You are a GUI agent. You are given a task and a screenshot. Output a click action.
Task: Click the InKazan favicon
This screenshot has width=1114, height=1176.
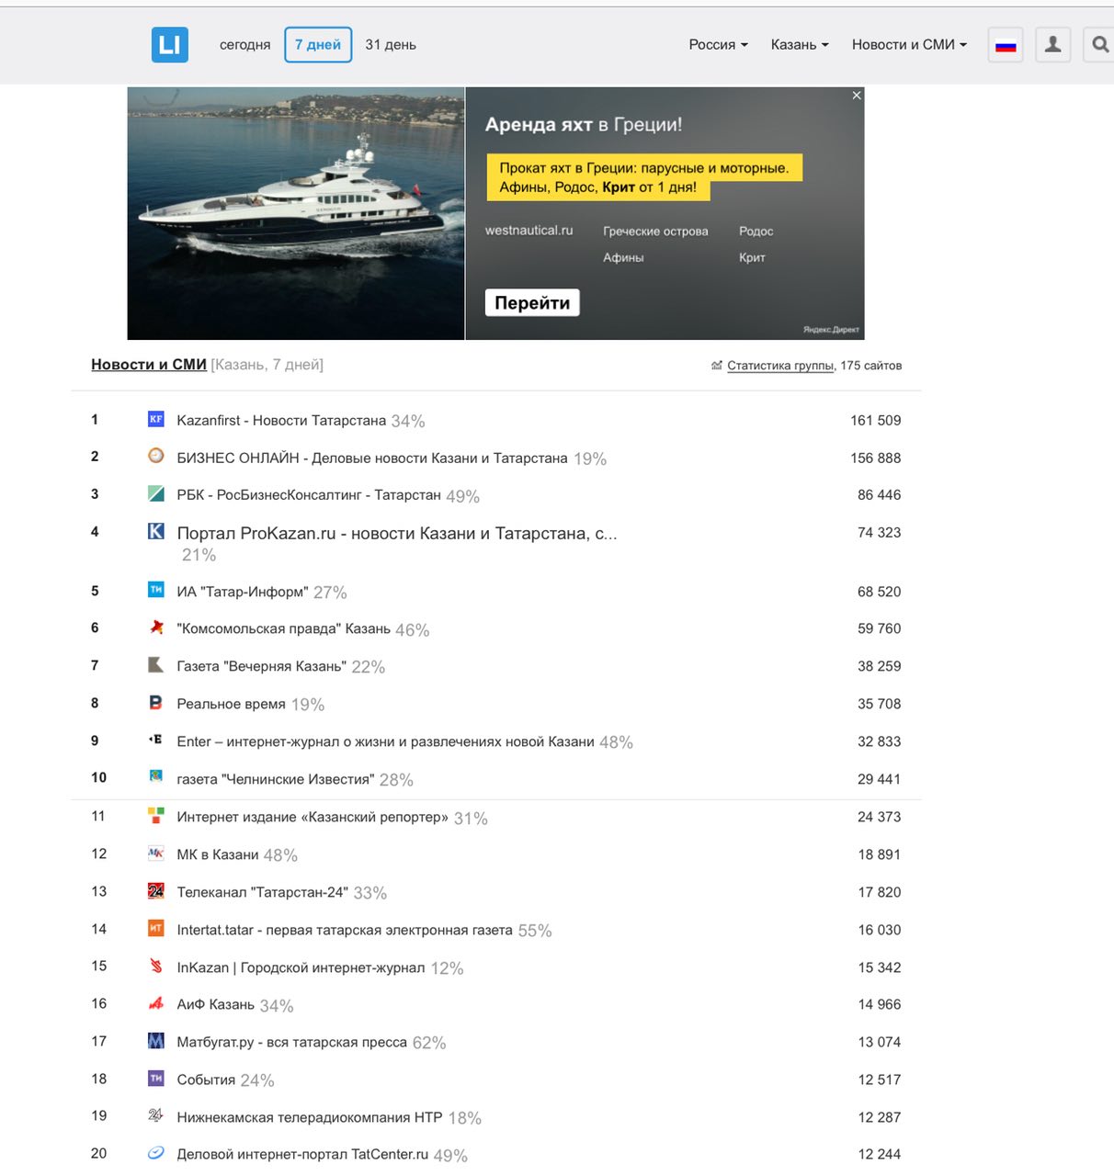(x=156, y=966)
